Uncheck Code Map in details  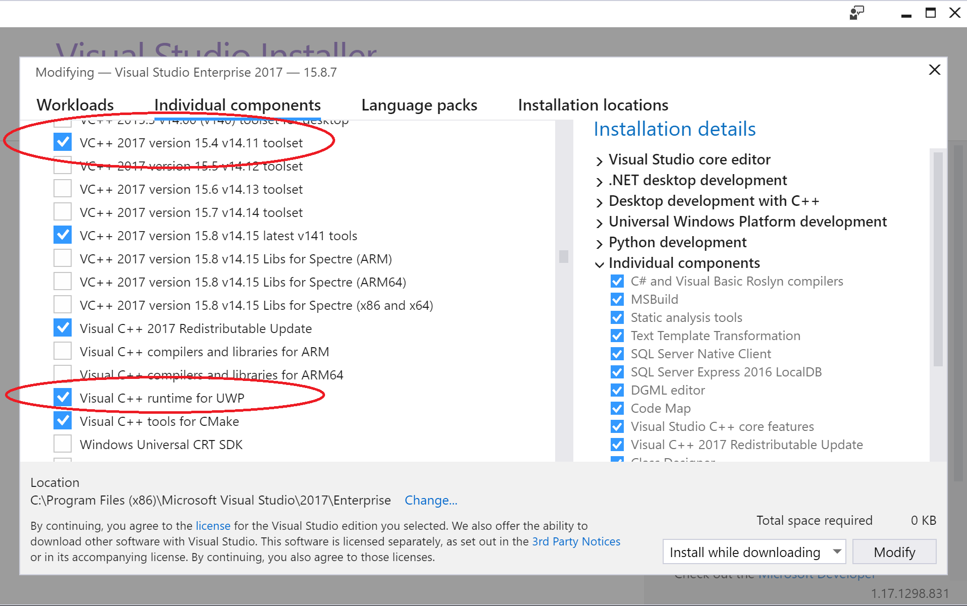[617, 408]
